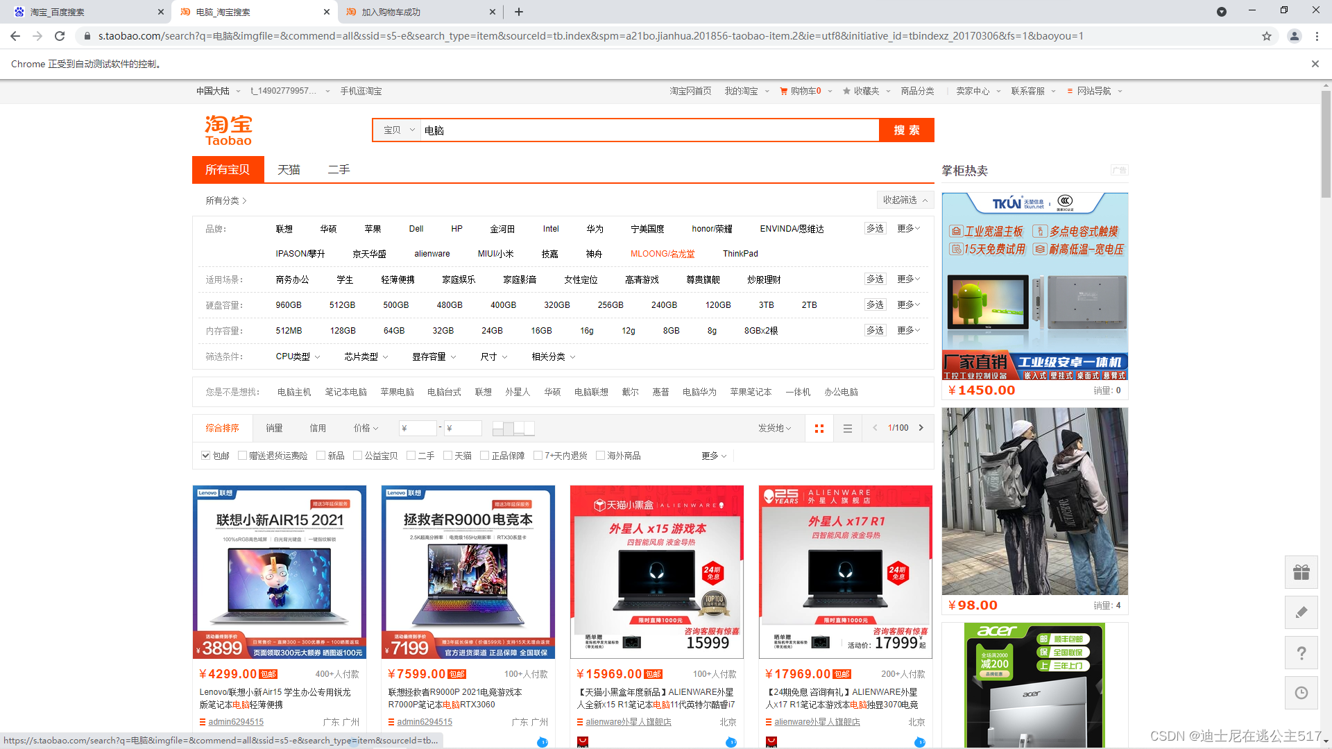
Task: Sort by 销量
Action: coord(274,429)
